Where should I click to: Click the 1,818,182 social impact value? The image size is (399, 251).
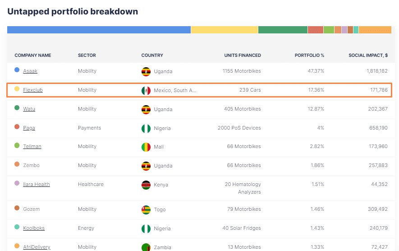pyautogui.click(x=377, y=71)
